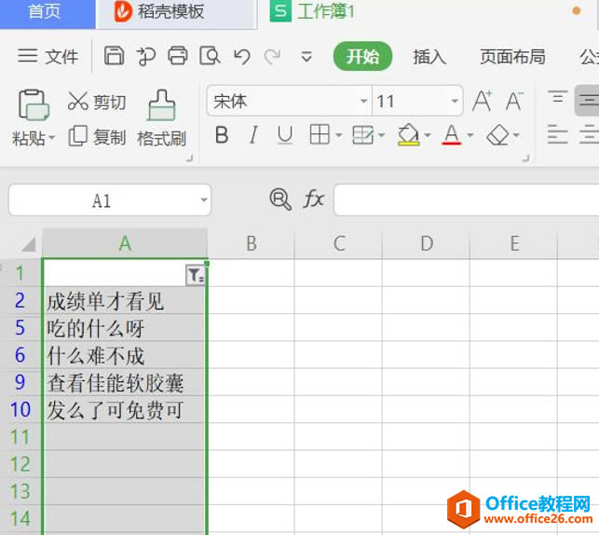Expand border options dropdown arrow
599x535 pixels.
point(338,135)
